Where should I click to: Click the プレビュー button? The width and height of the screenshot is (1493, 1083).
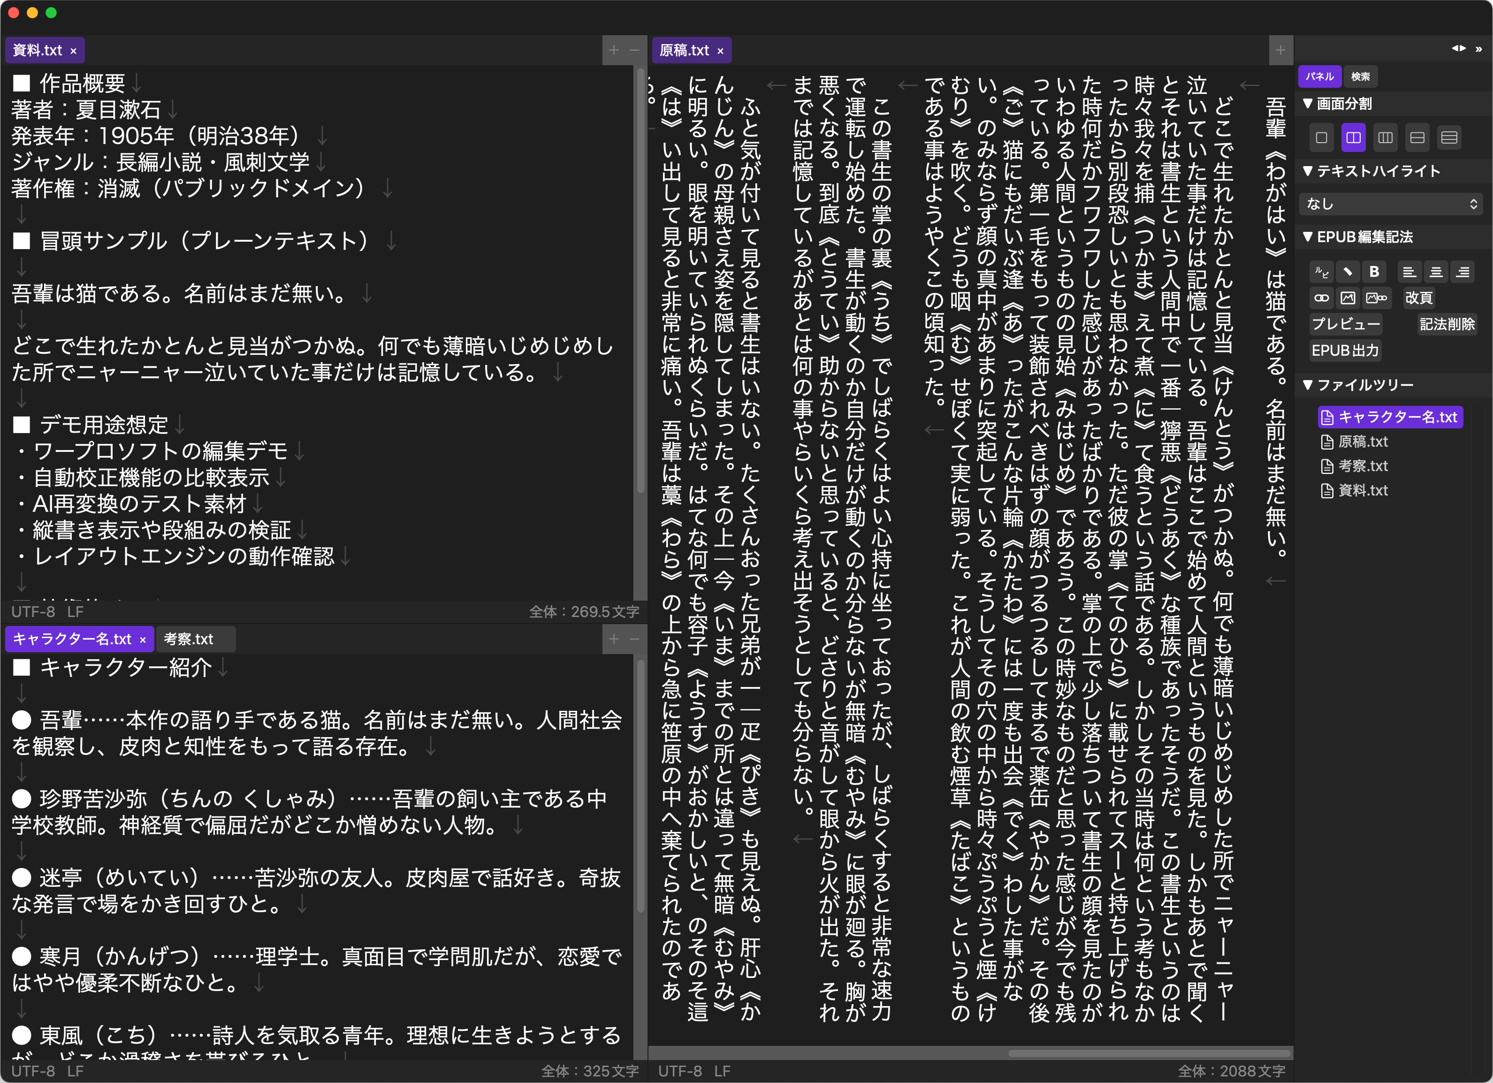pos(1346,324)
